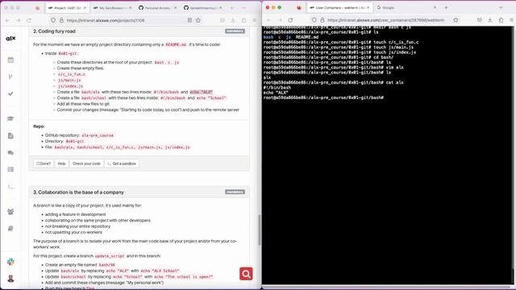Open downloads in the left browser toolbar

[x=233, y=20]
